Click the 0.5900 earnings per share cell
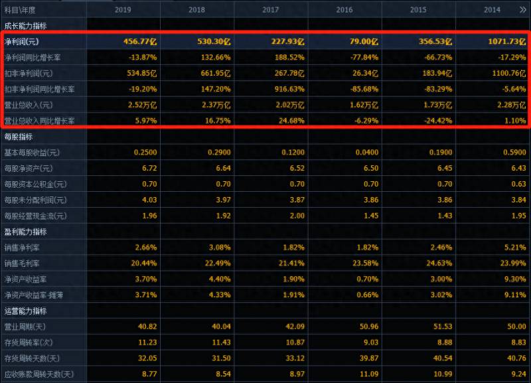The width and height of the screenshot is (531, 383). tap(514, 153)
